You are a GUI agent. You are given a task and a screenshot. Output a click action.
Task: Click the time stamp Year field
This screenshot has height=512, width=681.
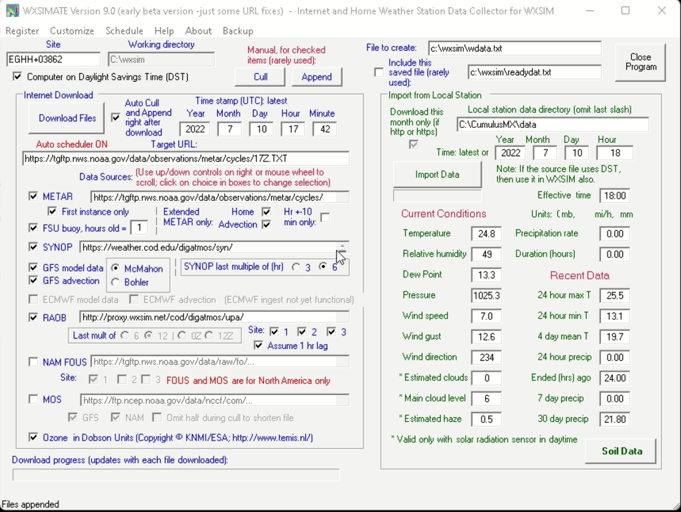[195, 129]
